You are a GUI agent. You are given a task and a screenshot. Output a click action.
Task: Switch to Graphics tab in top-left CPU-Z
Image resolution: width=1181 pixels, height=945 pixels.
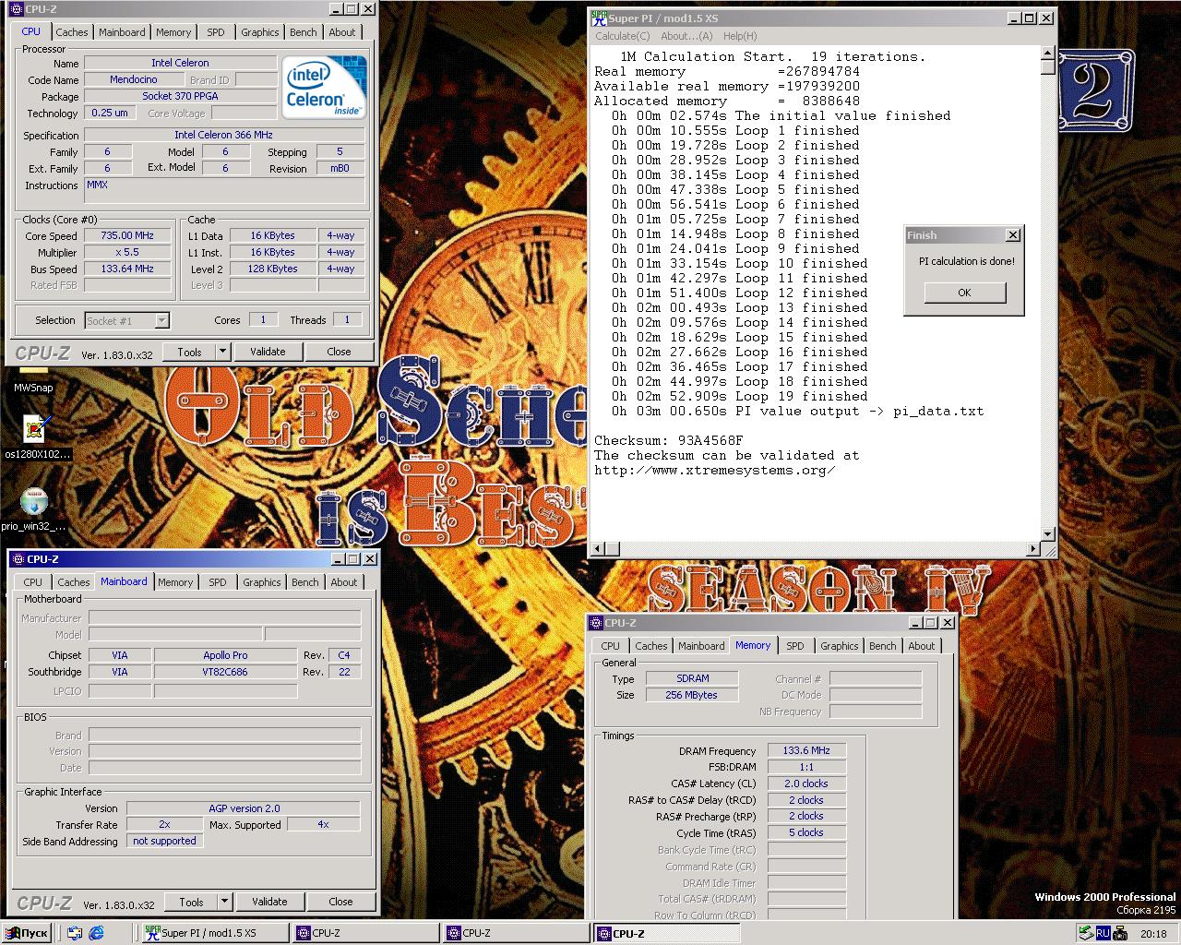click(x=259, y=32)
